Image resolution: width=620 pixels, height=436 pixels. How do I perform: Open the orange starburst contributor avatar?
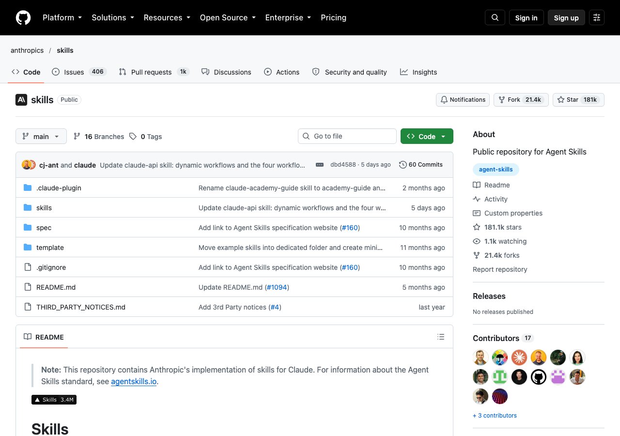point(519,358)
